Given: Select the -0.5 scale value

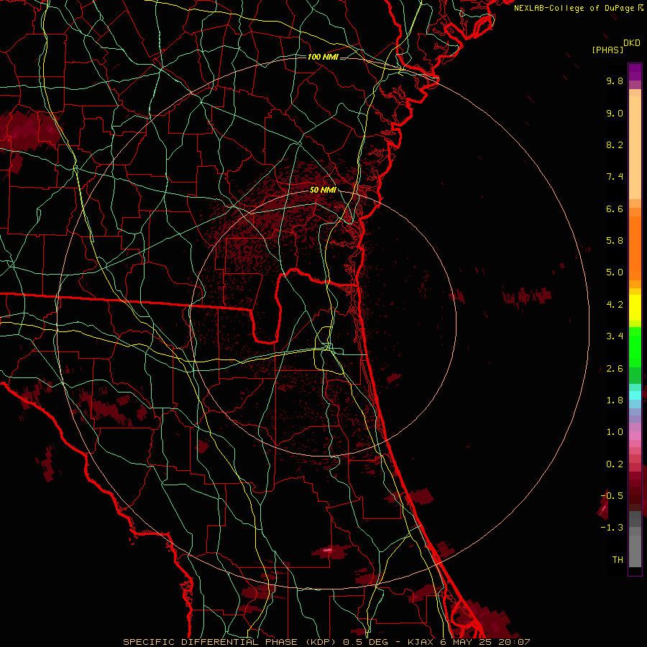Looking at the screenshot, I should 612,495.
